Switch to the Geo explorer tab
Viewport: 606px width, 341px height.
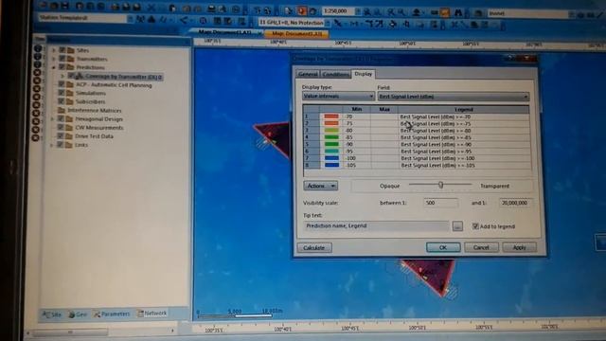click(78, 314)
